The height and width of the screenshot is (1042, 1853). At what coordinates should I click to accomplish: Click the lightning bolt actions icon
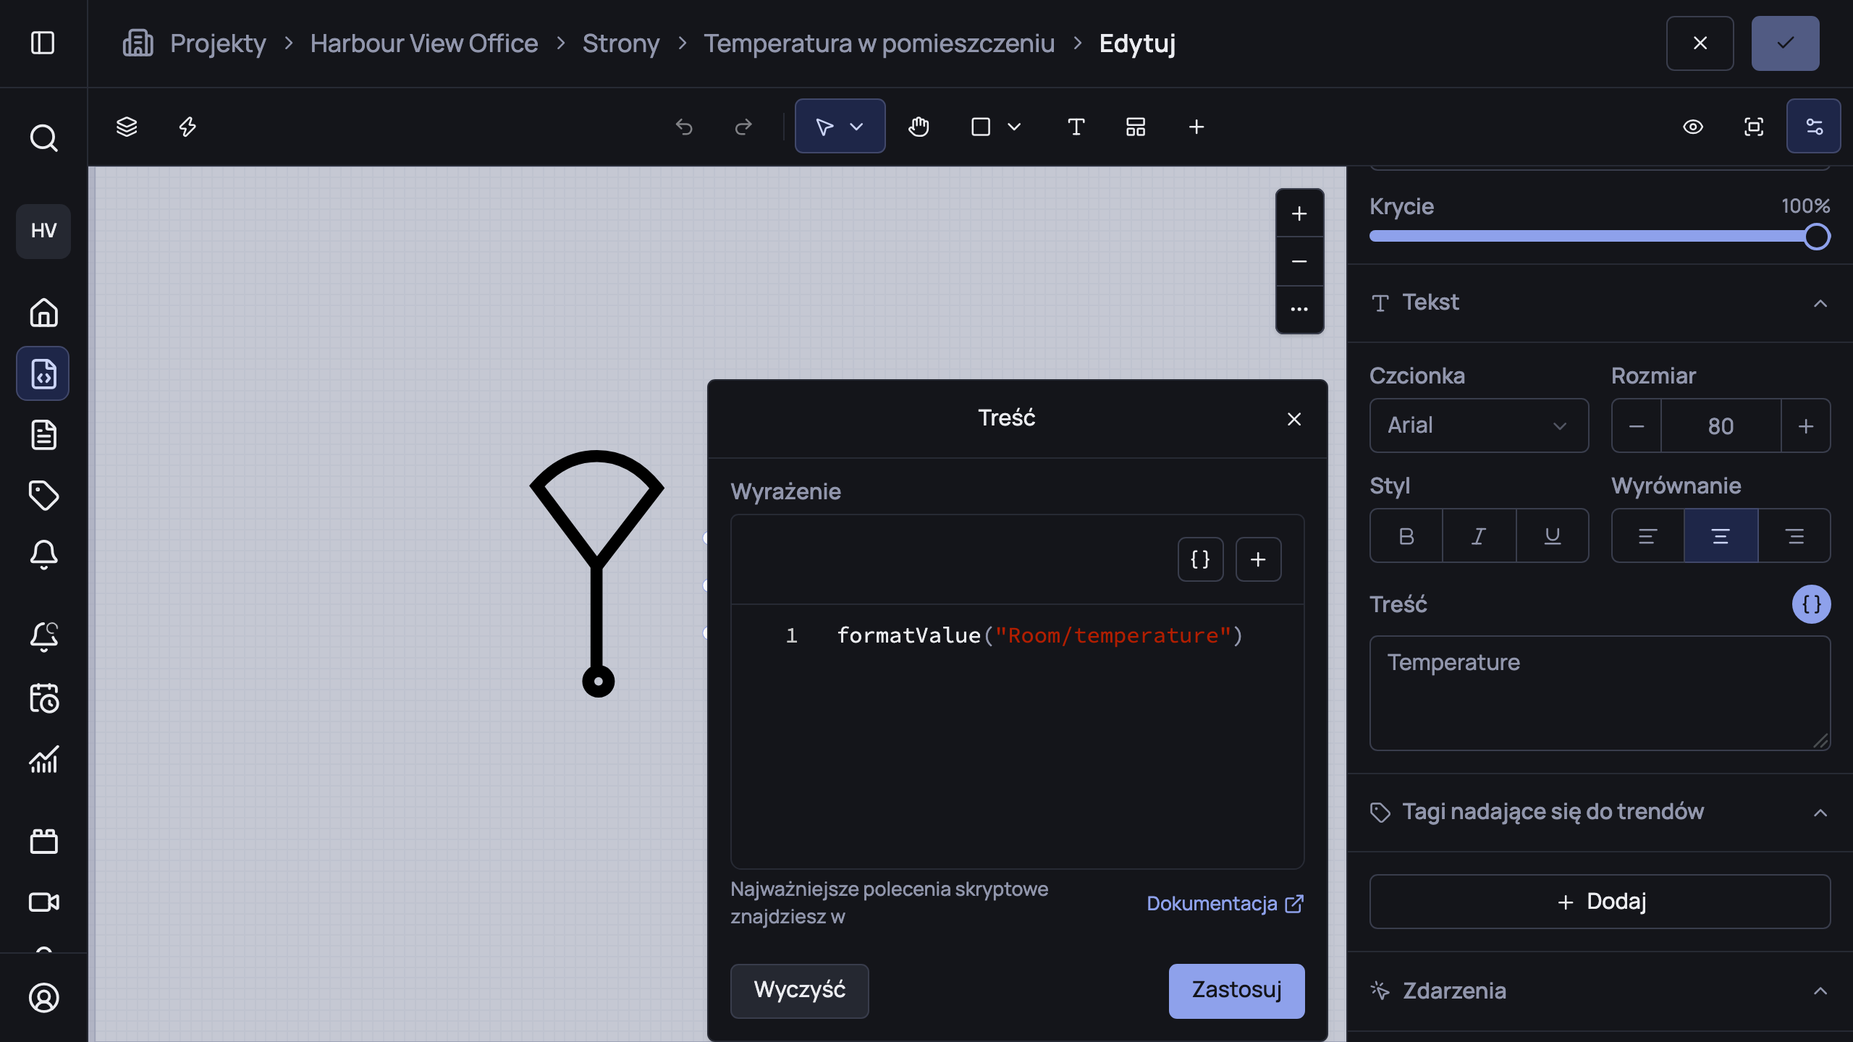tap(187, 127)
